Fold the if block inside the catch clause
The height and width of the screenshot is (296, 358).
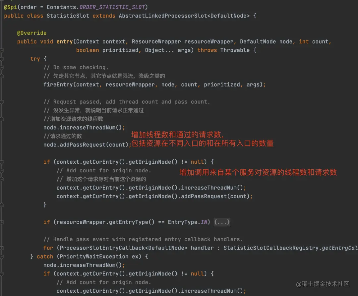[x=2, y=274]
